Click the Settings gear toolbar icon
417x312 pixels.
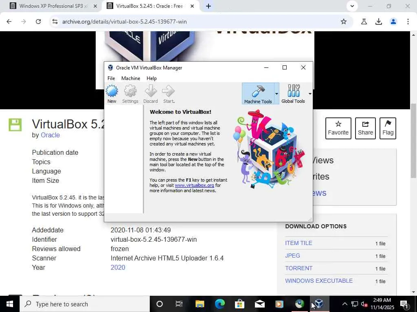pyautogui.click(x=130, y=94)
